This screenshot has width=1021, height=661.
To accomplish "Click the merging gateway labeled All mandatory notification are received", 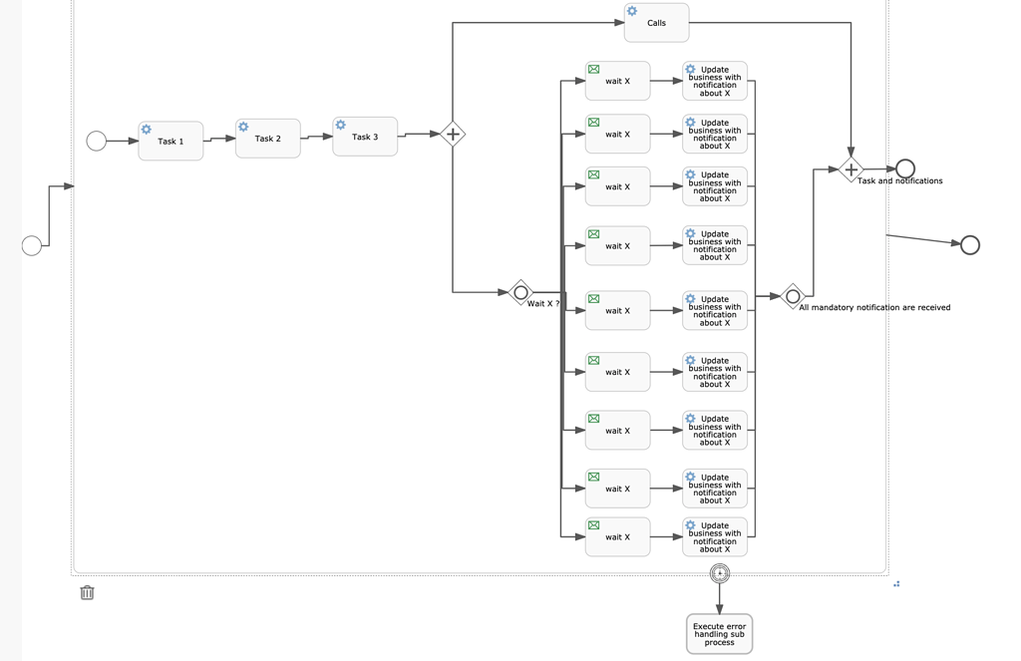I will [793, 295].
